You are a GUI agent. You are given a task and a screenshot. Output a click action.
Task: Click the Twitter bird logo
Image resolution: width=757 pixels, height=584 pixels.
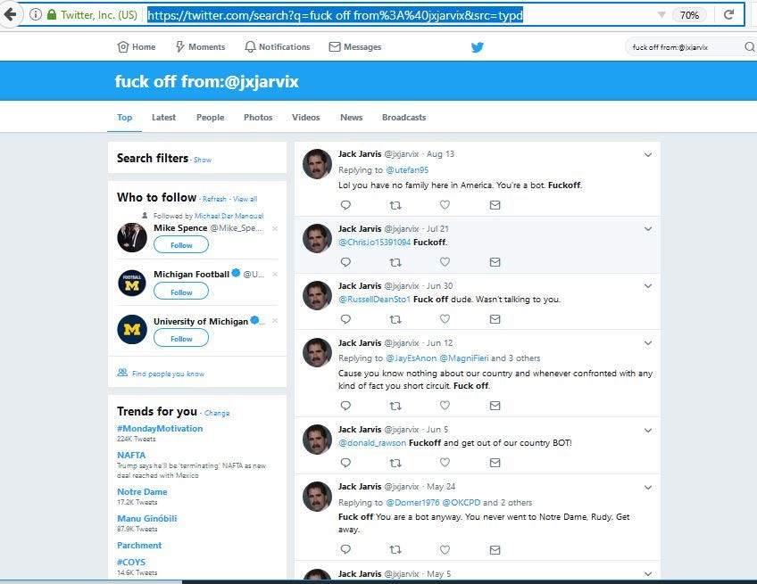tap(477, 46)
